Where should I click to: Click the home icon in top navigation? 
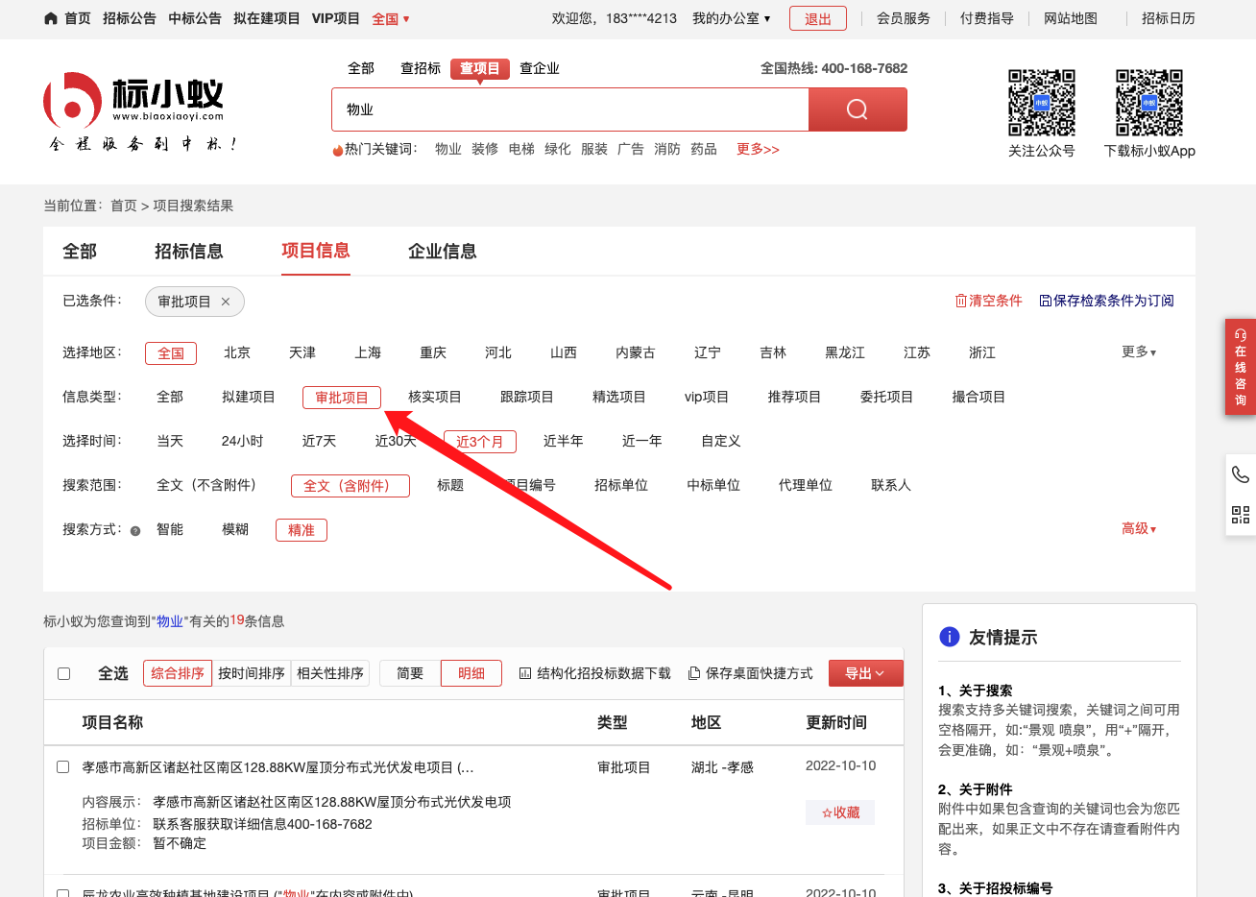point(51,18)
